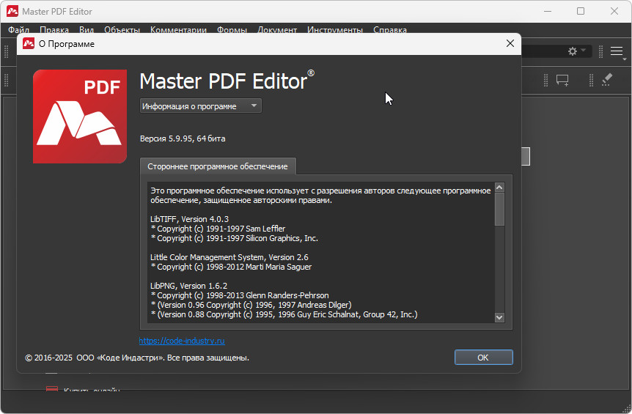Select the Стороннее программное обеспечение tab

pos(218,166)
